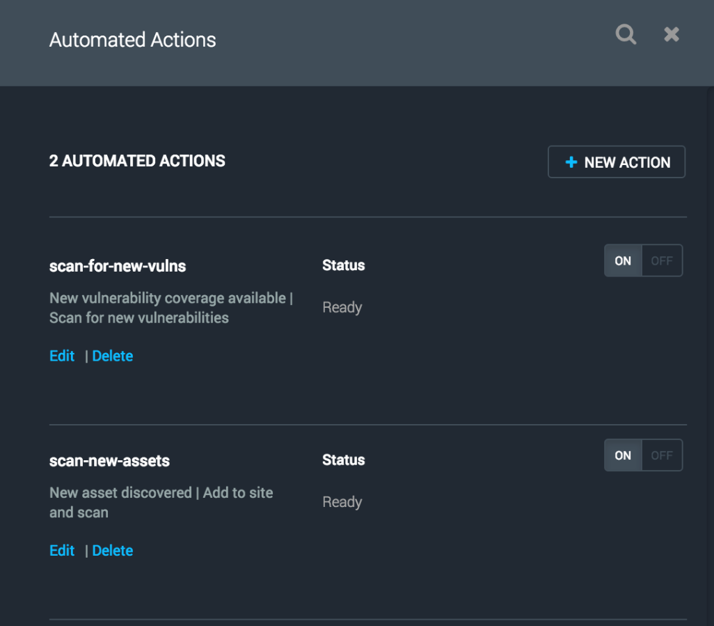Close the Automated Actions panel
714x626 pixels.
[x=671, y=34]
